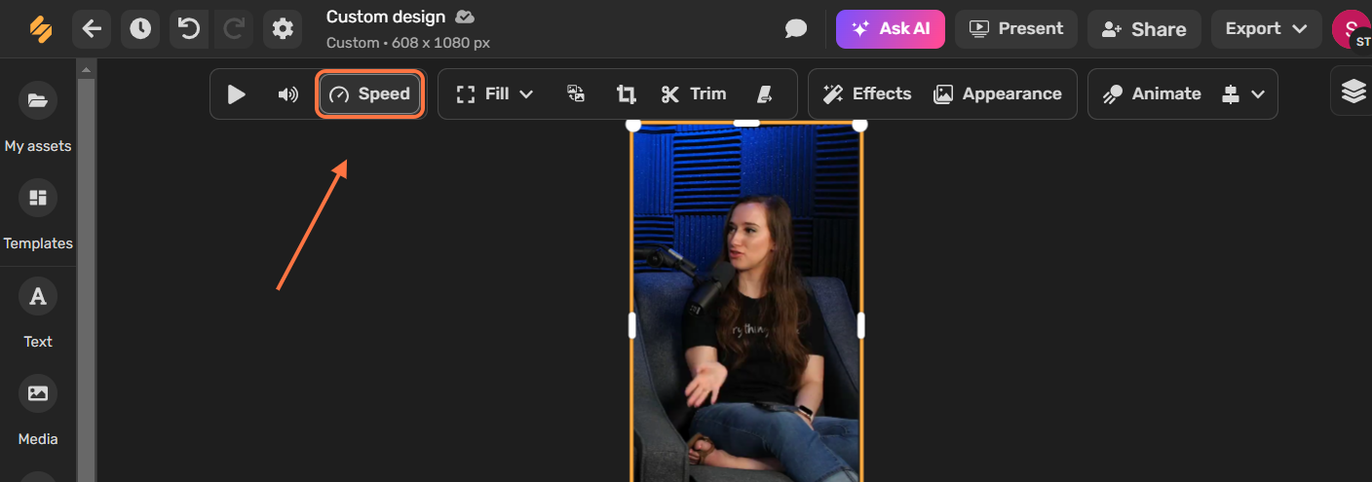Open the Animate options
1372x482 pixels.
click(1152, 94)
